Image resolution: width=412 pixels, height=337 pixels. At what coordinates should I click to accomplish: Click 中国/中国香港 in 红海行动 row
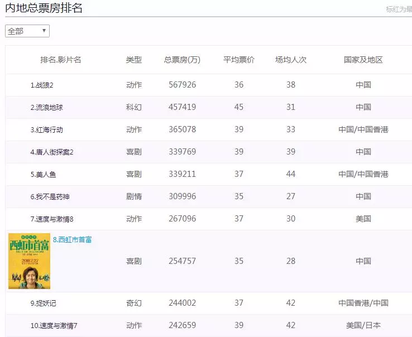pyautogui.click(x=363, y=129)
